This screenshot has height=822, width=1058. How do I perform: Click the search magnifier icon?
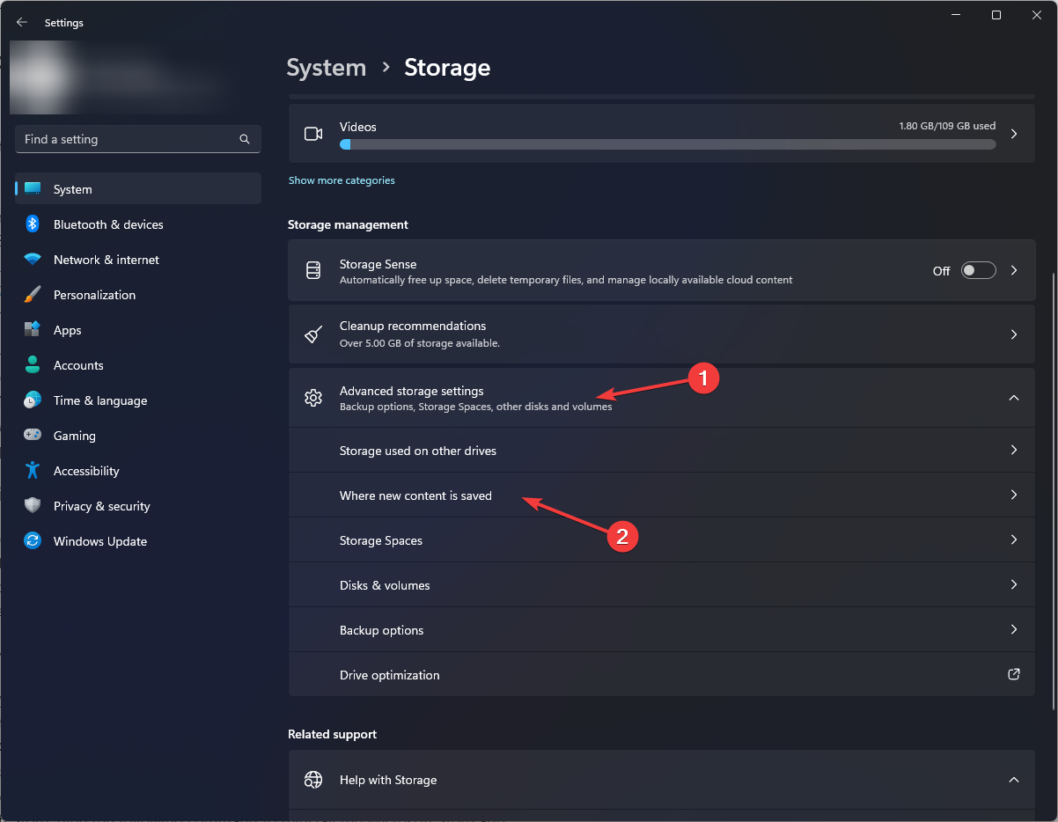pyautogui.click(x=245, y=139)
